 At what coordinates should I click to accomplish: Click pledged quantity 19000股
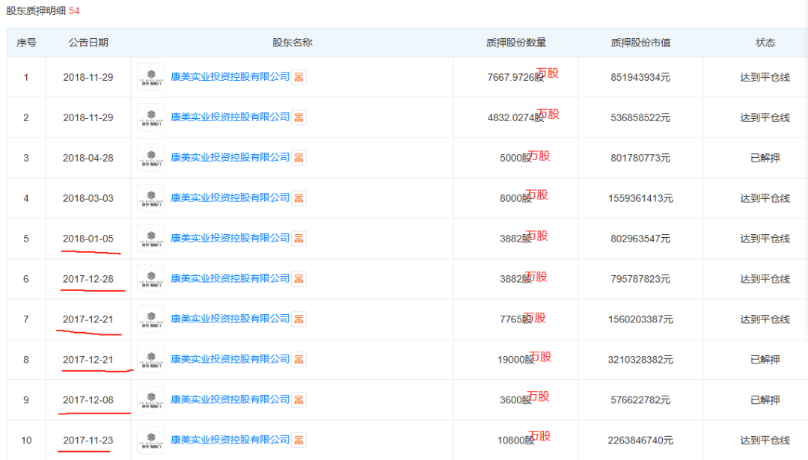(x=515, y=360)
